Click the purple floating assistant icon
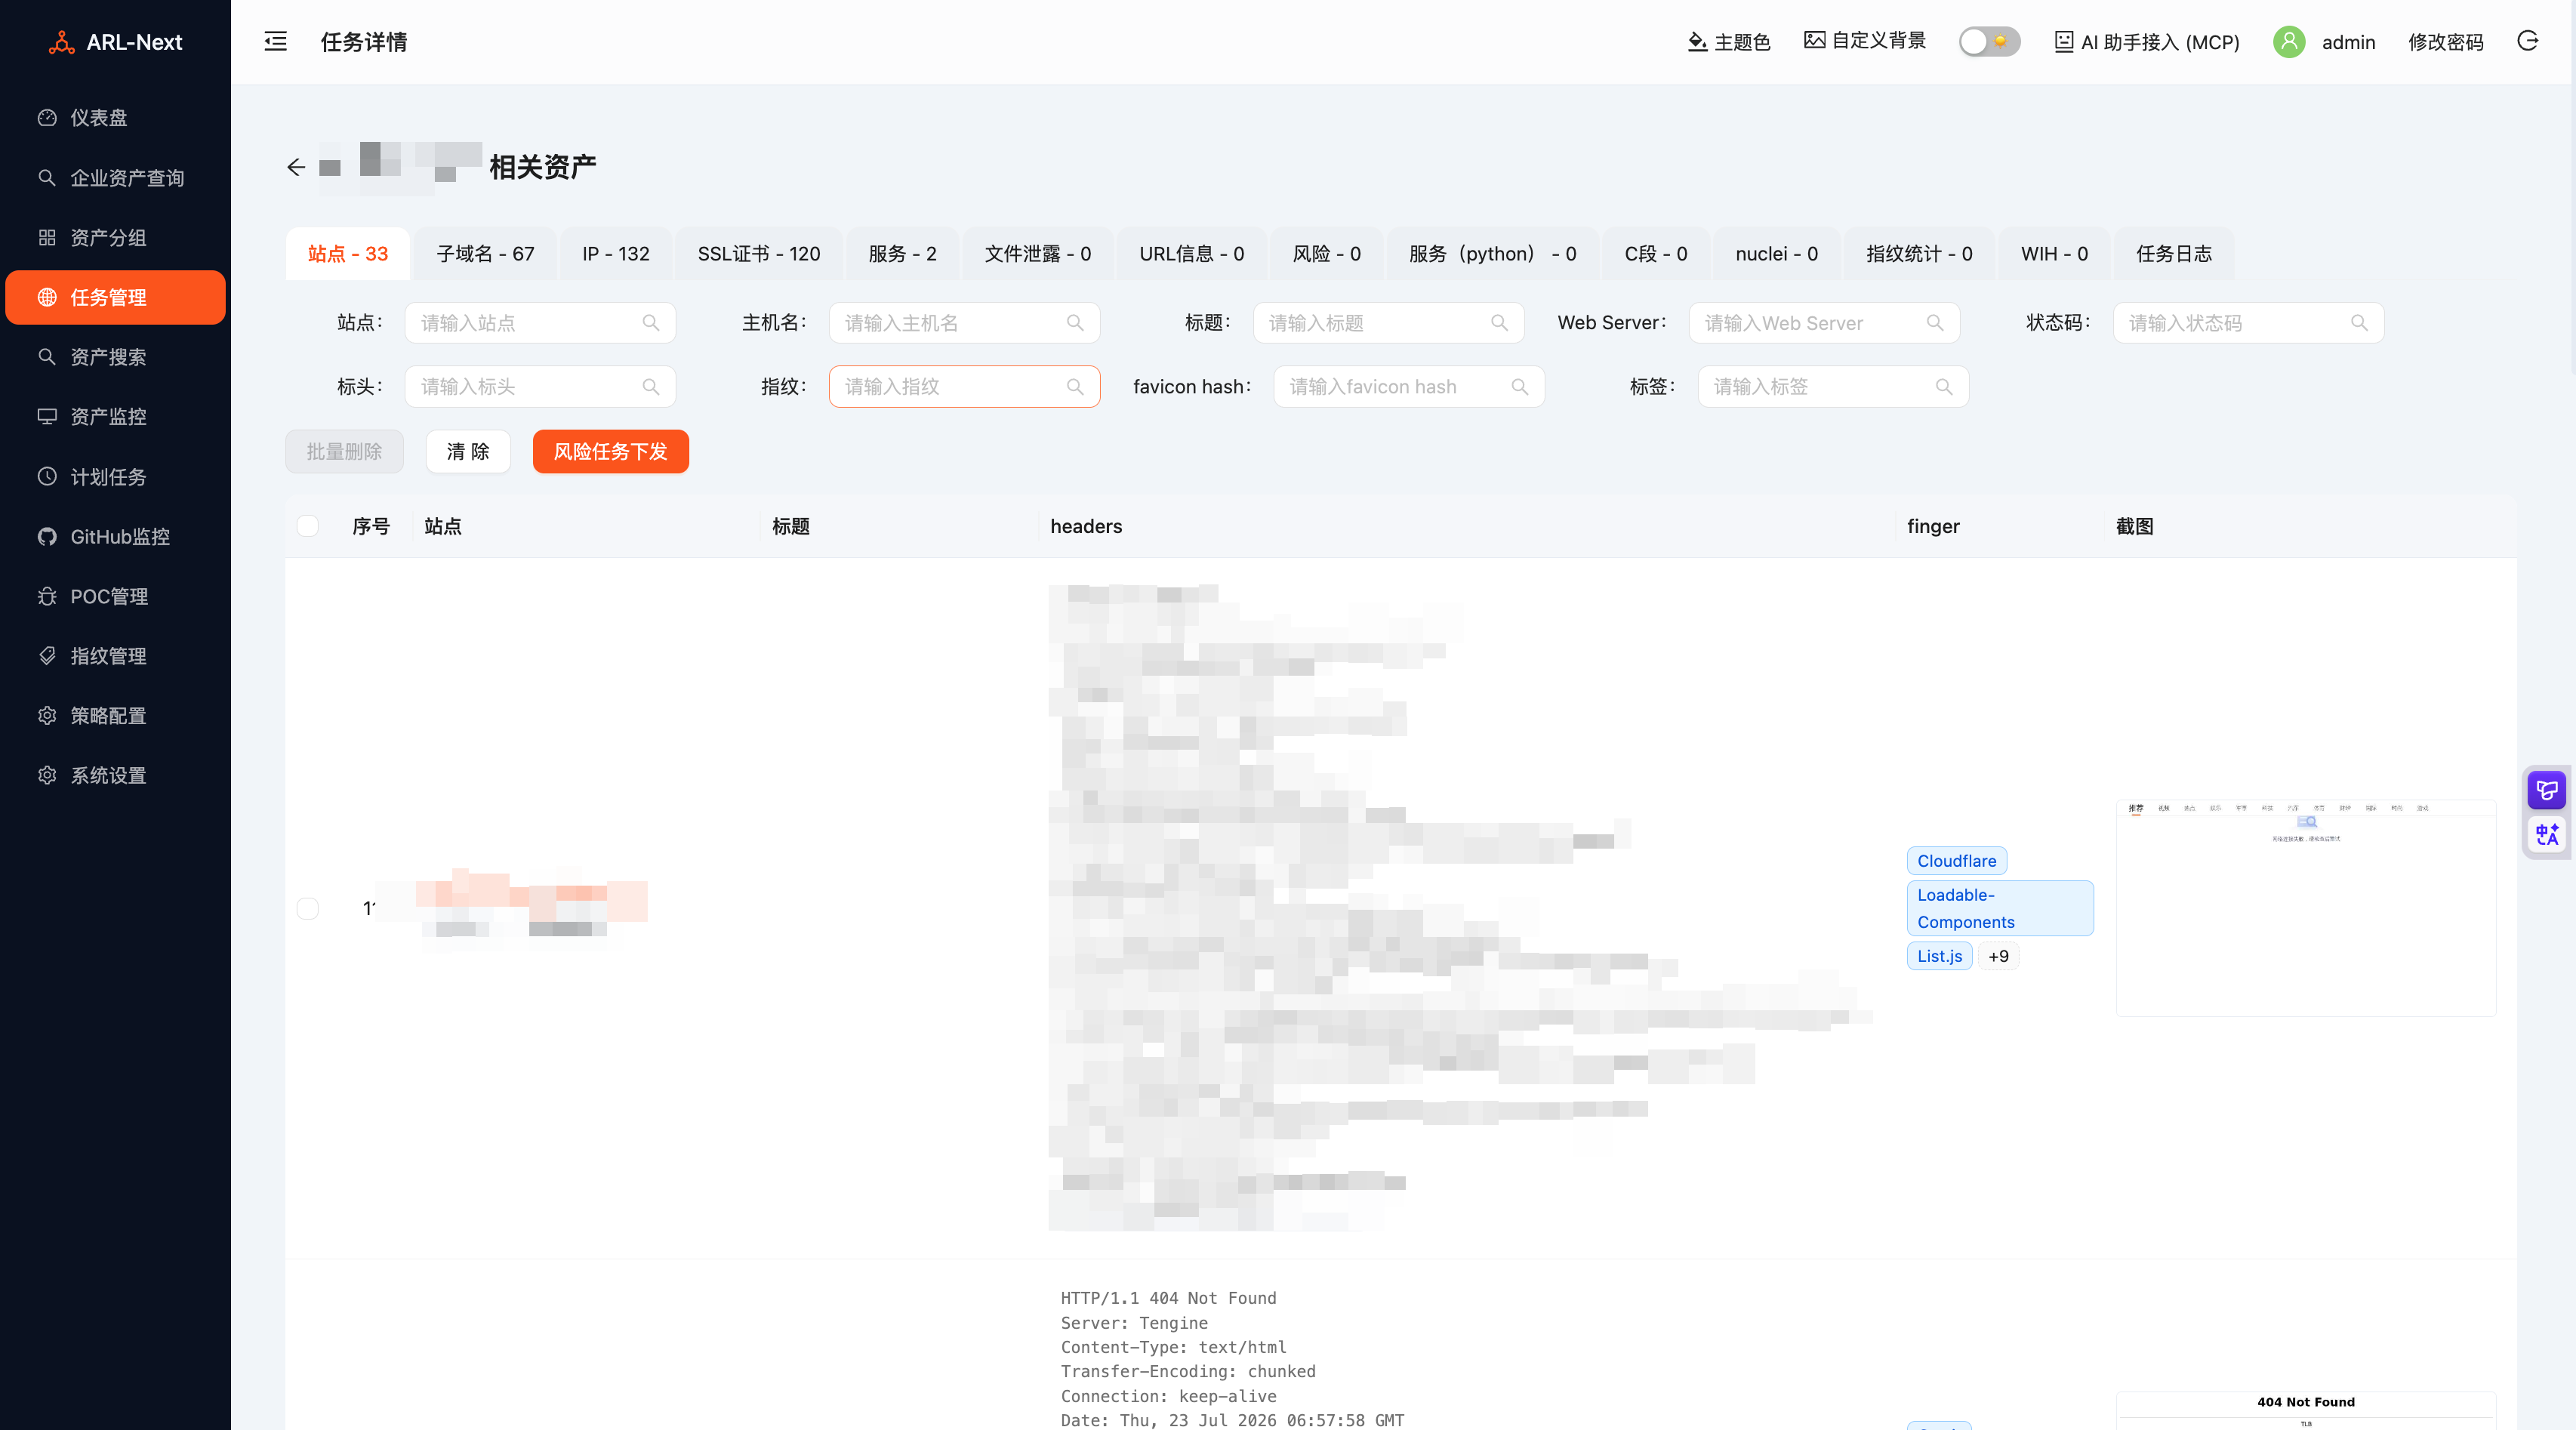2576x1430 pixels. coord(2547,790)
